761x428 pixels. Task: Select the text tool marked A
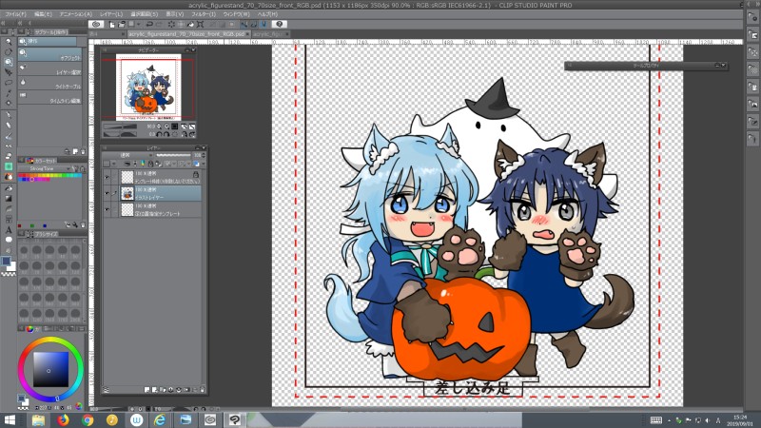tap(9, 229)
